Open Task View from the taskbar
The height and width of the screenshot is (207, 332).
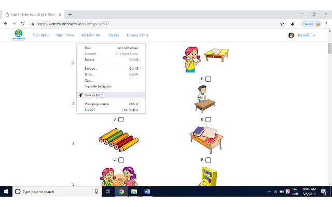108,191
